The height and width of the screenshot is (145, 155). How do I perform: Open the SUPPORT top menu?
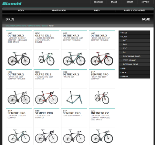click(145, 2)
